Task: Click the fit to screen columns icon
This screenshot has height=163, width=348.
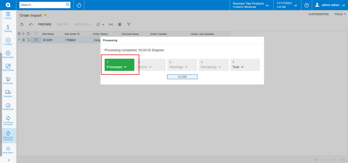Action: (111, 25)
